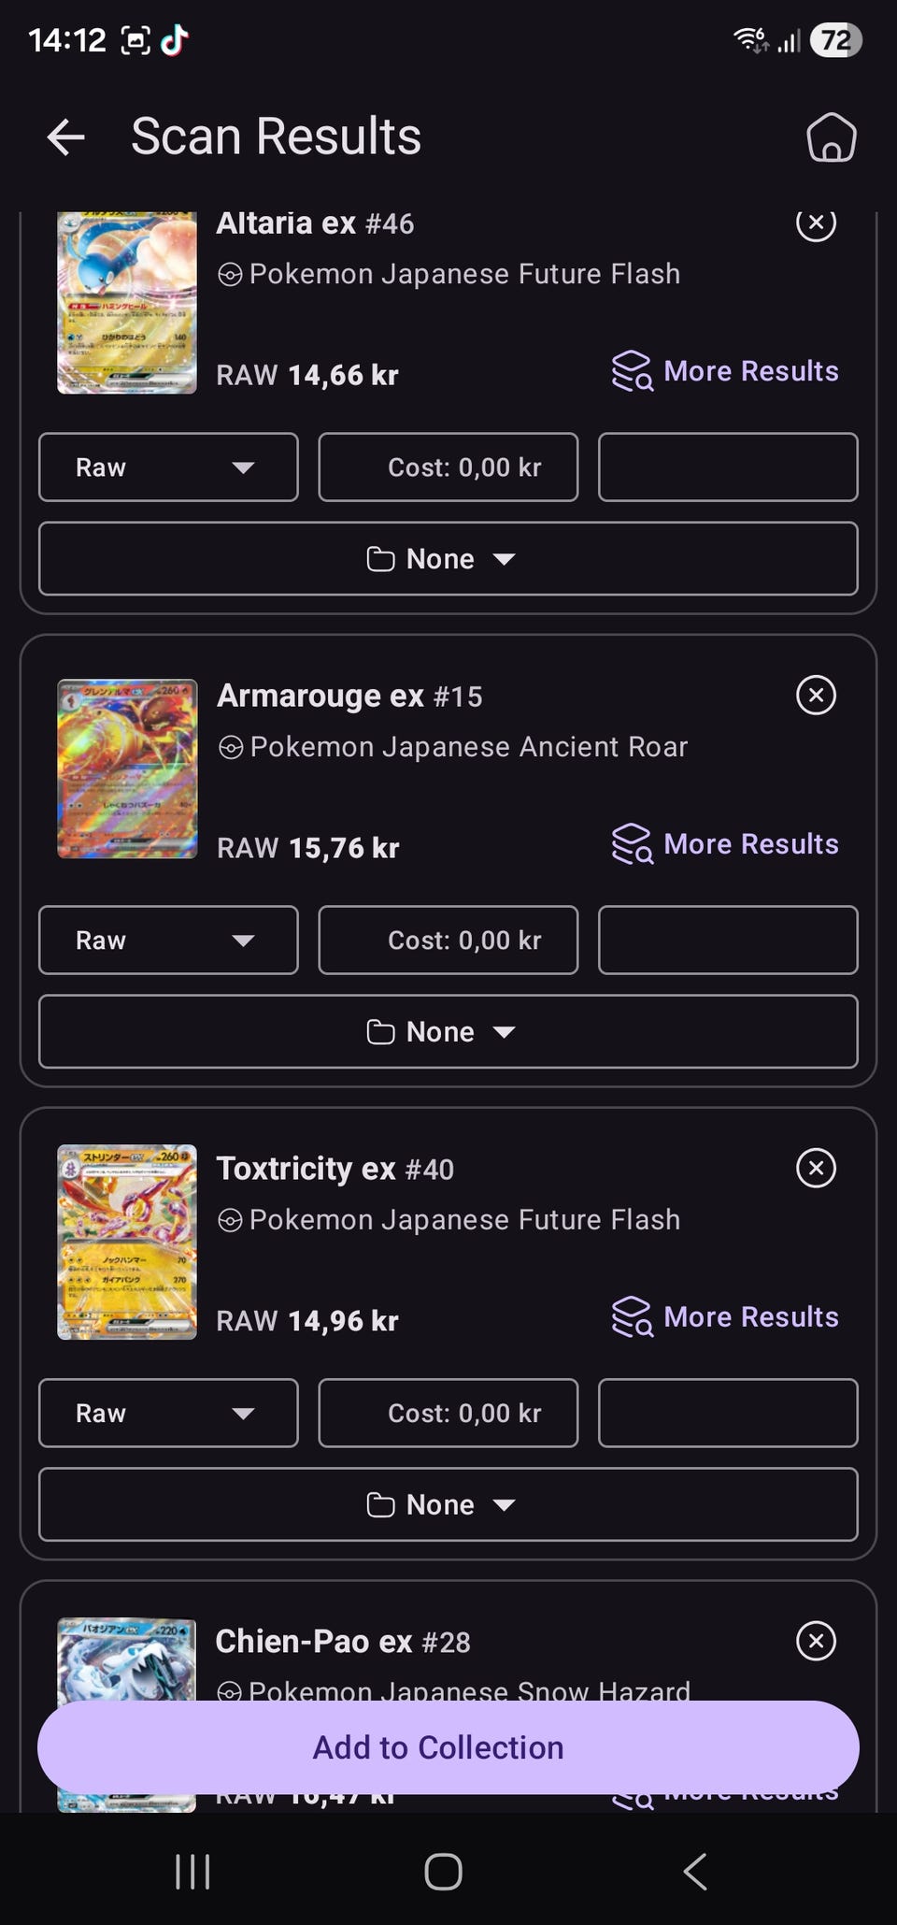Open More Results for Altaria ex

[x=725, y=371]
